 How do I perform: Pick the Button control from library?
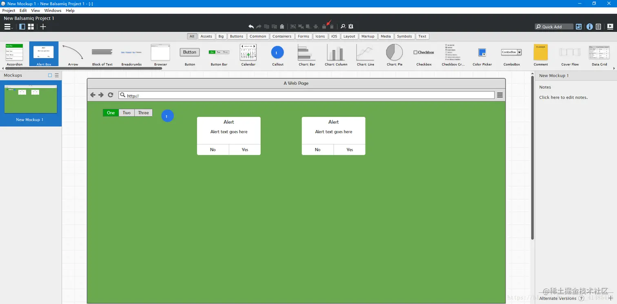pyautogui.click(x=190, y=55)
